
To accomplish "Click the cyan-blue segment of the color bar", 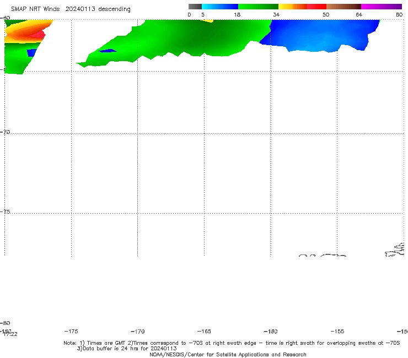I will click(220, 7).
